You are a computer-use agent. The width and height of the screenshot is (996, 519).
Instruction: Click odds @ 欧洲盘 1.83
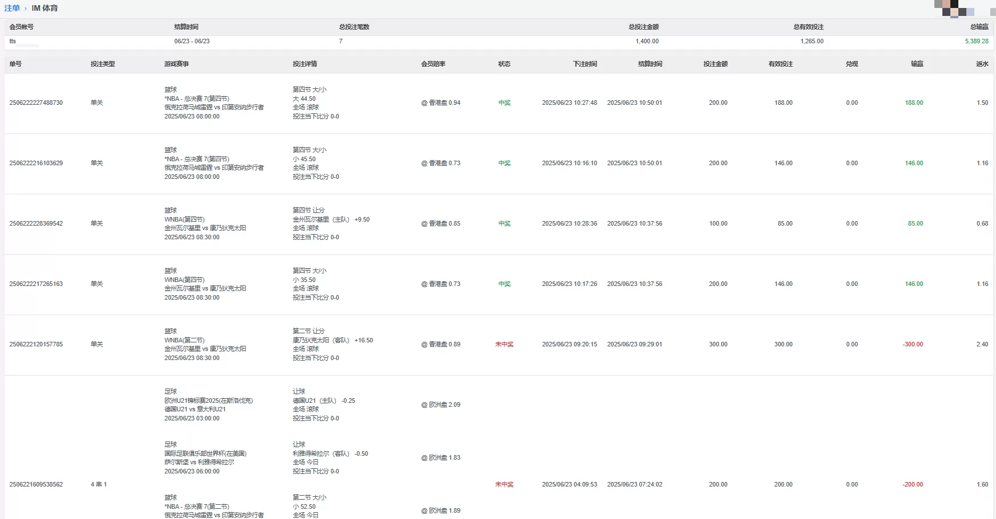click(x=441, y=457)
